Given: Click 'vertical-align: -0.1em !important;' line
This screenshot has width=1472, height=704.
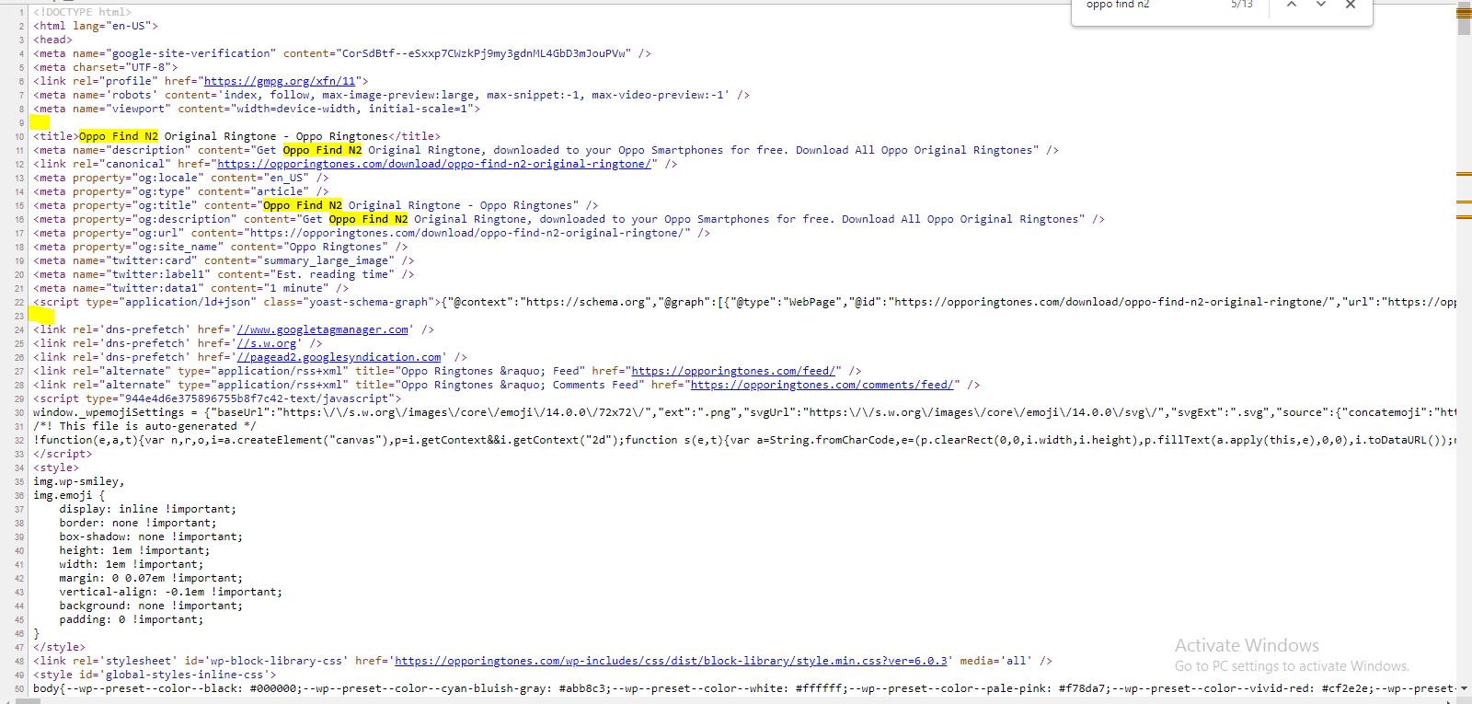Looking at the screenshot, I should click(x=171, y=592).
